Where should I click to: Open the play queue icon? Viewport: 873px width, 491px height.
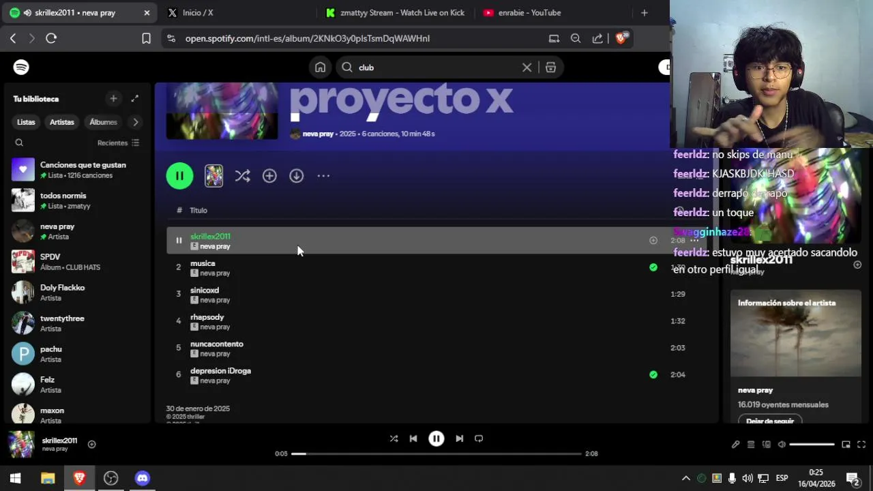(x=751, y=445)
